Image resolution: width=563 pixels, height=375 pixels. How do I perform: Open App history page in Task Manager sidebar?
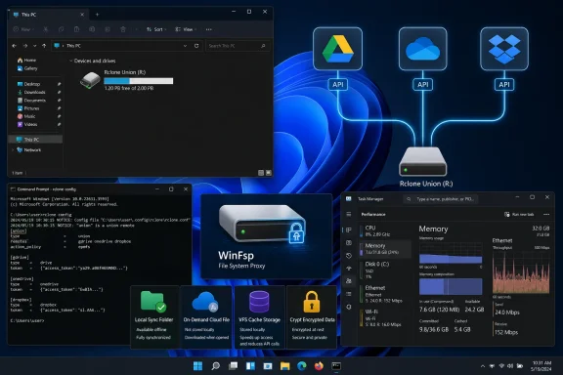point(349,256)
